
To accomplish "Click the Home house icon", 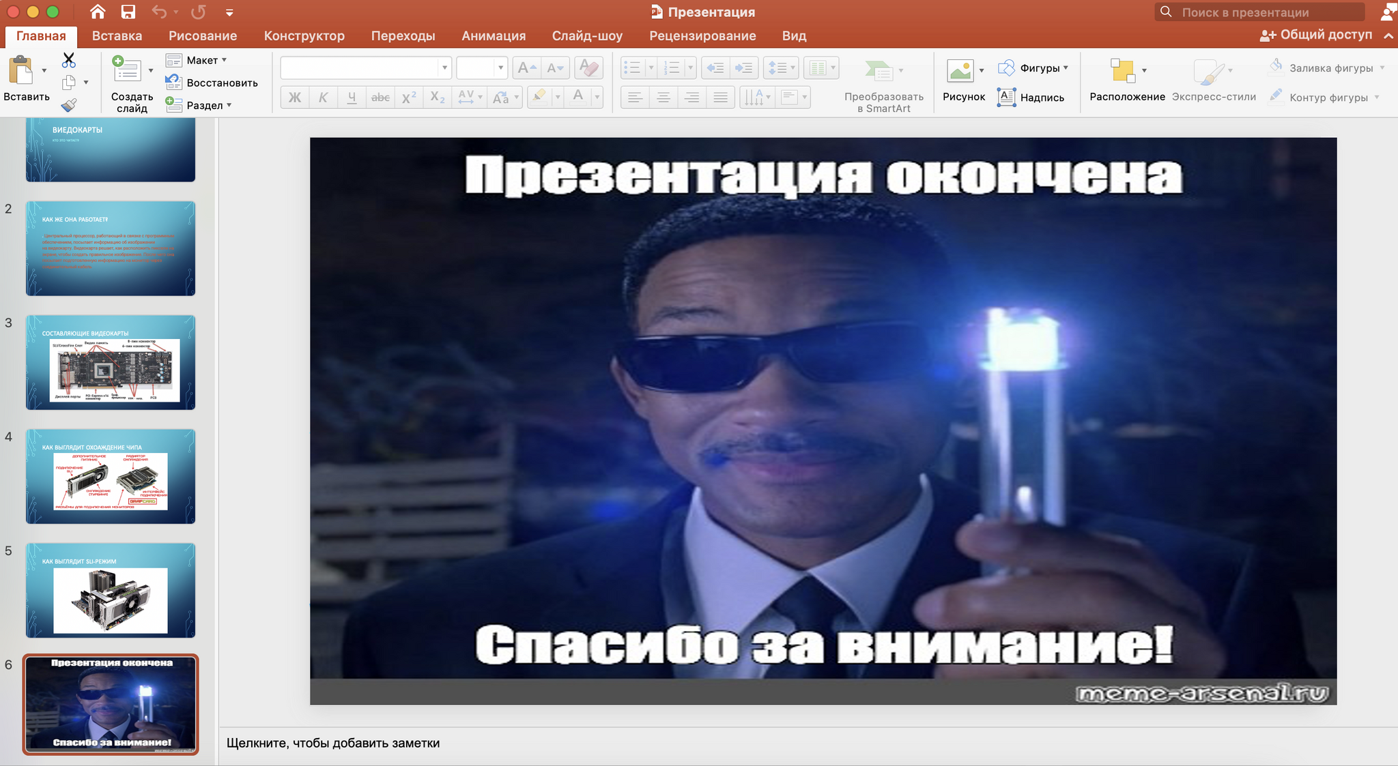I will (98, 12).
